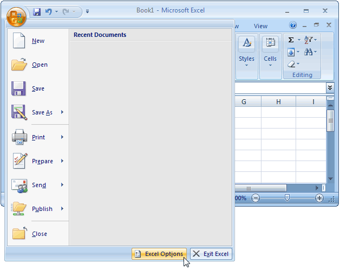Choose Open from the Office menu
Image resolution: width=340 pixels, height=269 pixels.
pyautogui.click(x=38, y=65)
